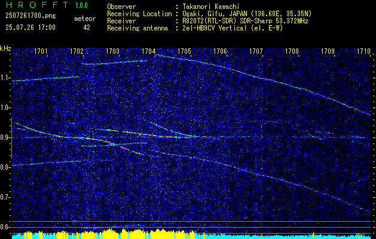The height and width of the screenshot is (239, 376).
Task: Click the 0.9 kHz axis label
Action: [5, 137]
